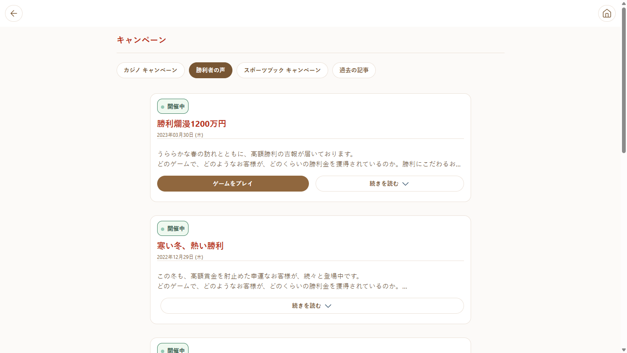Click the ゲームをプレイ button
The image size is (627, 353).
point(233,184)
